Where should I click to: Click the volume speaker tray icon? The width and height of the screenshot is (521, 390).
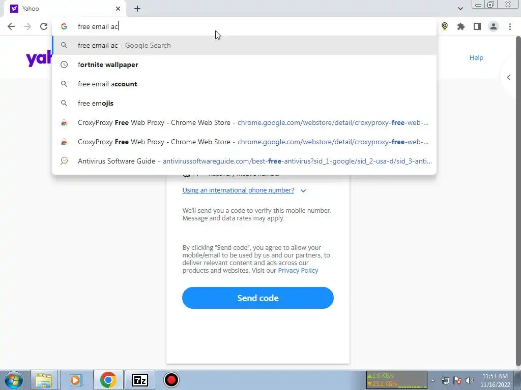(x=469, y=380)
